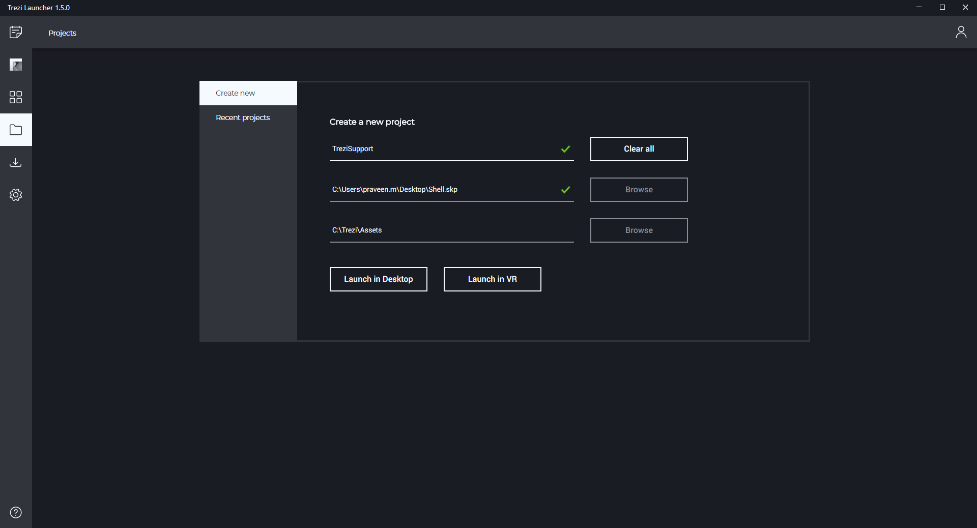Image resolution: width=977 pixels, height=528 pixels.
Task: Open the settings gear icon
Action: 16,195
